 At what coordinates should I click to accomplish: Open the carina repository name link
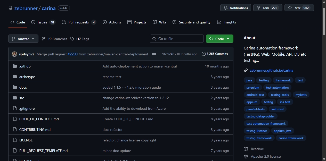[x=48, y=8]
